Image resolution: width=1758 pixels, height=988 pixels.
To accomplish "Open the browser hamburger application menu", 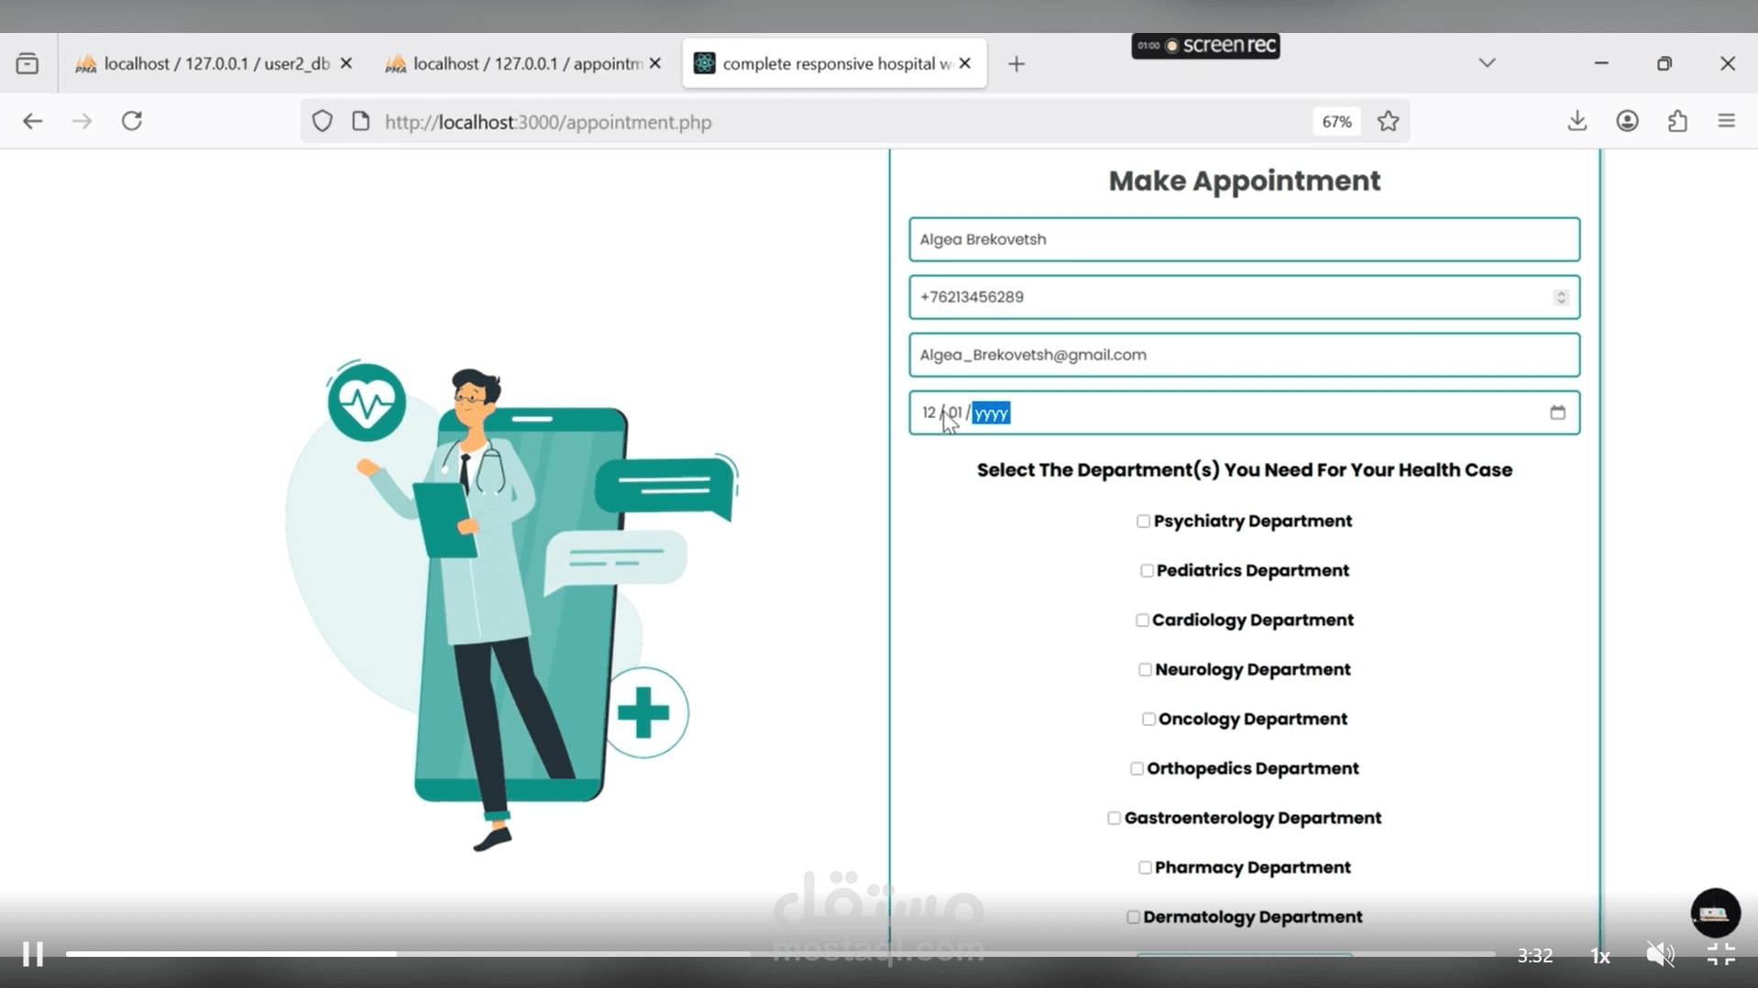I will pyautogui.click(x=1727, y=121).
